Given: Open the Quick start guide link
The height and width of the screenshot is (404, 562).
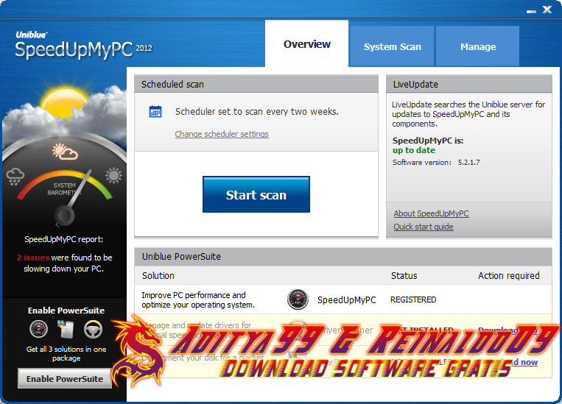Looking at the screenshot, I should [x=424, y=227].
